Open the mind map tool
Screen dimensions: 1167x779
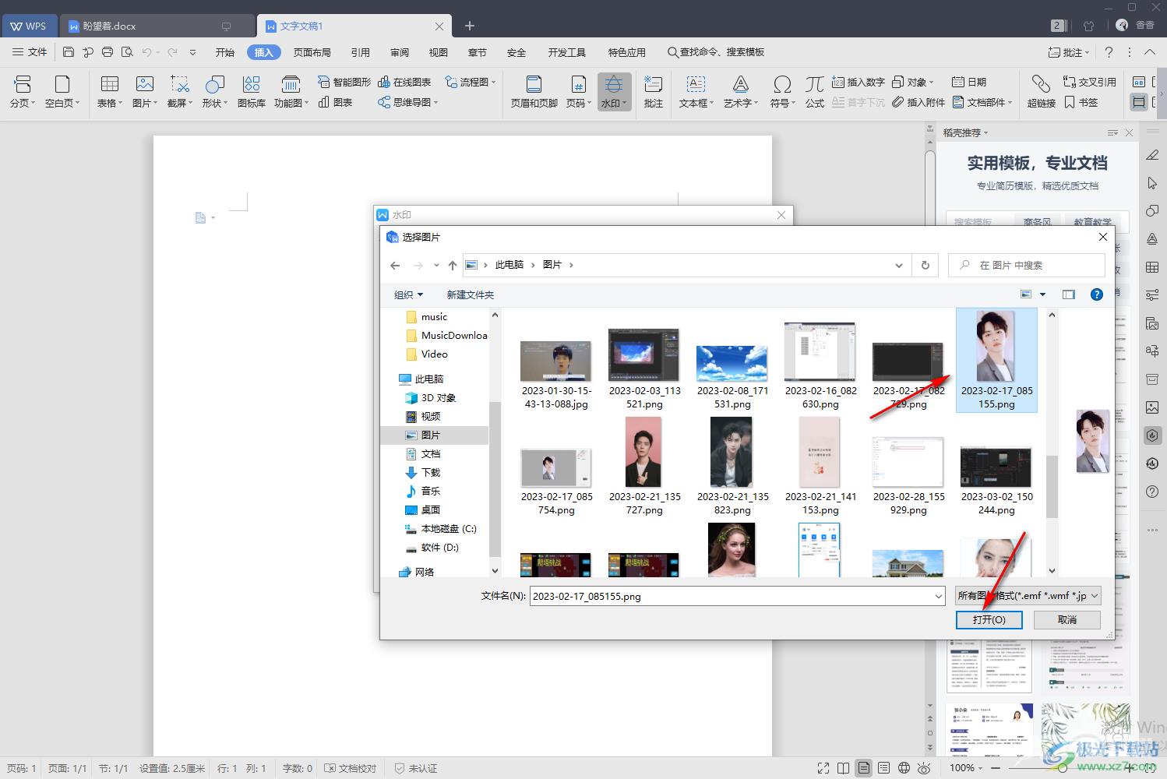tap(407, 102)
